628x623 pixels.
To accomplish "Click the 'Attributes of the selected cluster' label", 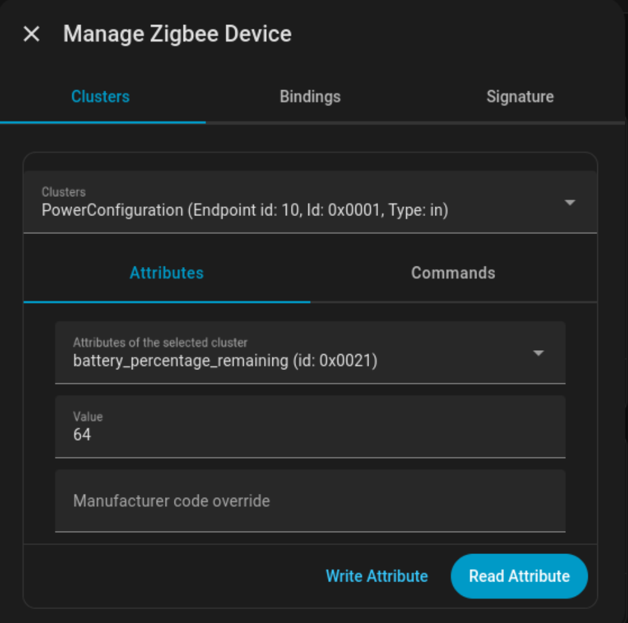I will pyautogui.click(x=160, y=342).
